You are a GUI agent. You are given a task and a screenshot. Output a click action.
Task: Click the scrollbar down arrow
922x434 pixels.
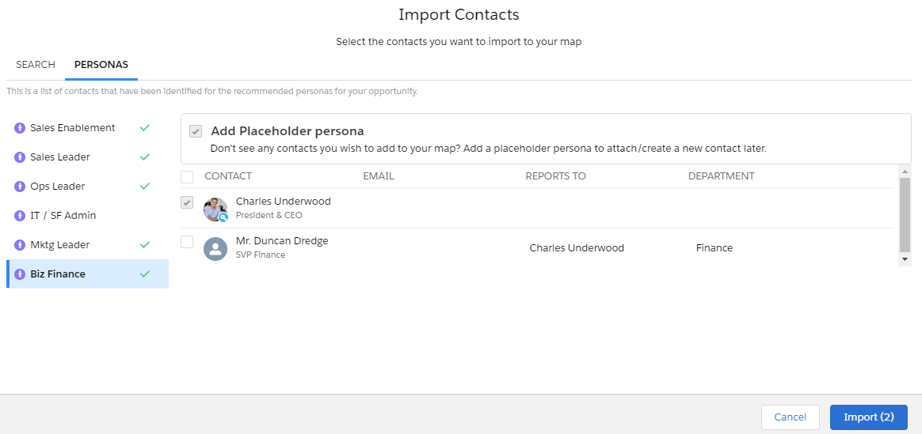pos(905,259)
